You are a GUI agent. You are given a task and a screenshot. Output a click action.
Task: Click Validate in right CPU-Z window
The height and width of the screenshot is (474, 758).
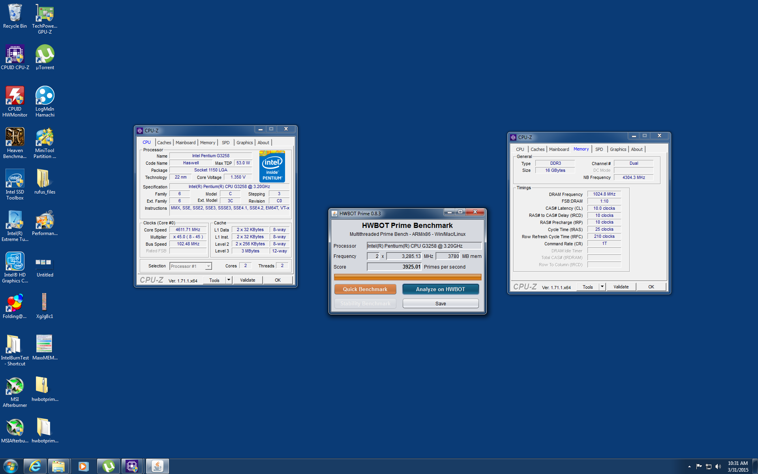621,287
